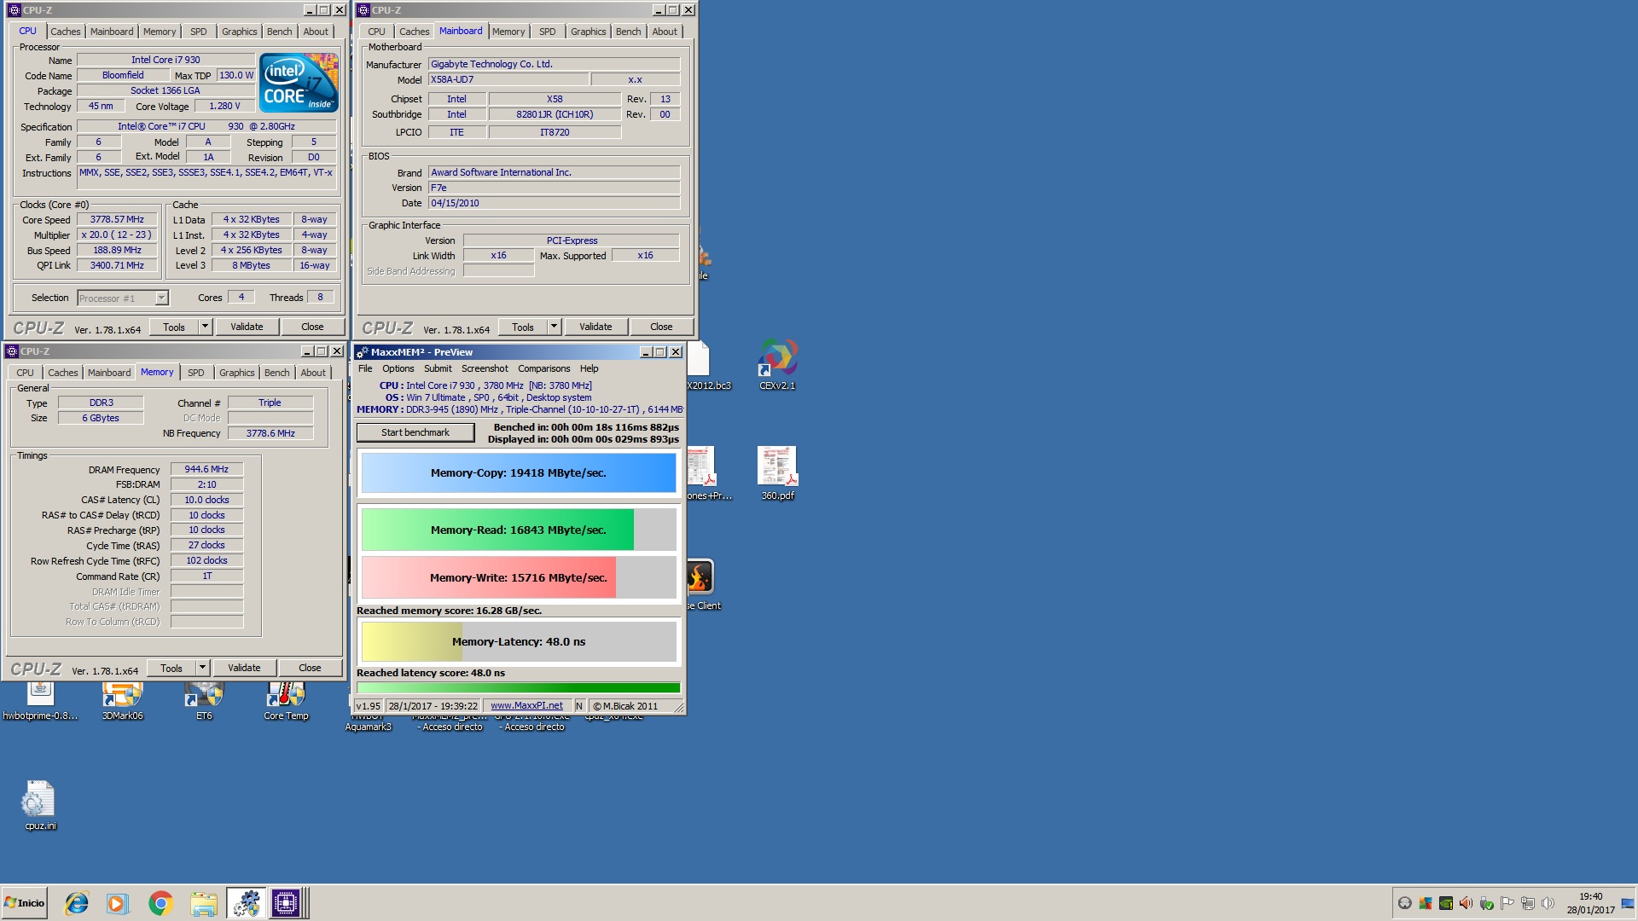Open Bench tab in top-left CPU-Z window
The width and height of the screenshot is (1638, 921).
279,32
